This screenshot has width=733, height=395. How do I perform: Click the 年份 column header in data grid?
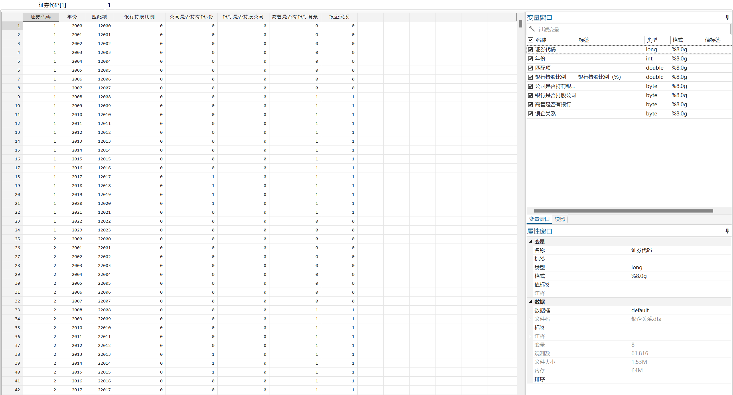coord(72,17)
